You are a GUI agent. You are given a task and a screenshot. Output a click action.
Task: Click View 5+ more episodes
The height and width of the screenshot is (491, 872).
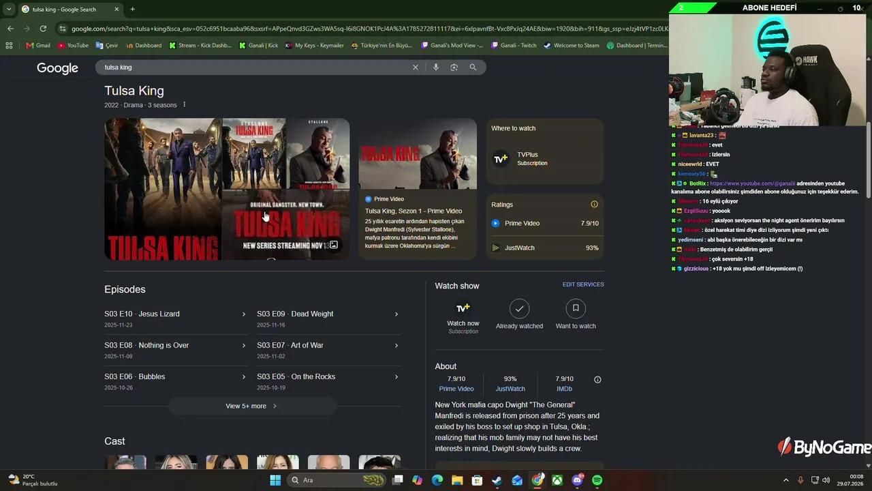(x=252, y=406)
